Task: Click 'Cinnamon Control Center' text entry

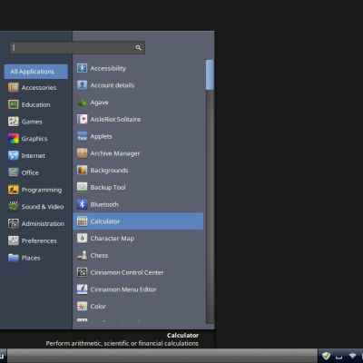Action: pyautogui.click(x=127, y=272)
